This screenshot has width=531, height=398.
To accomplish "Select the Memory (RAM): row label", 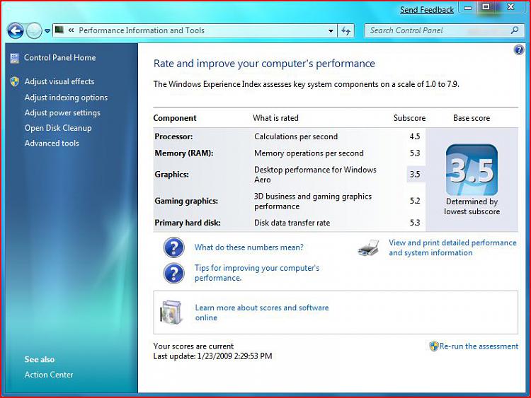I will click(184, 153).
